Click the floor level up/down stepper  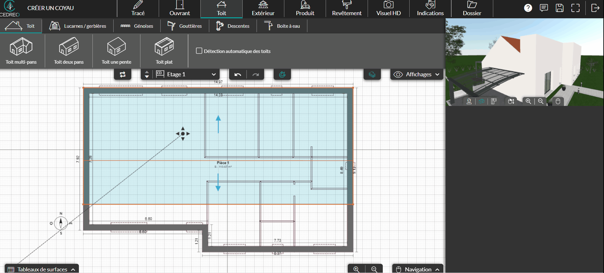click(147, 74)
